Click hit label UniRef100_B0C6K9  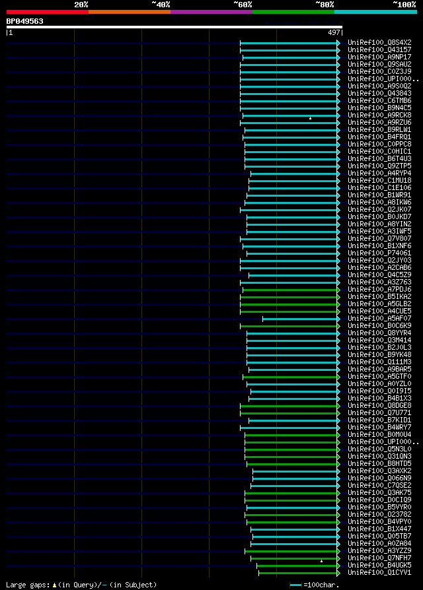(379, 326)
